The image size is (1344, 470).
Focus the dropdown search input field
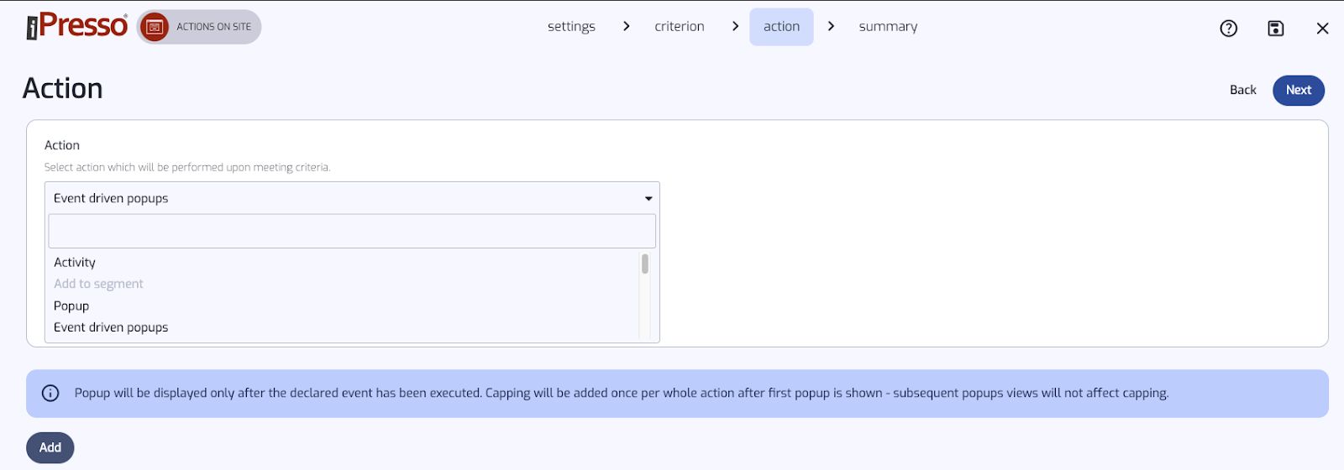[352, 231]
